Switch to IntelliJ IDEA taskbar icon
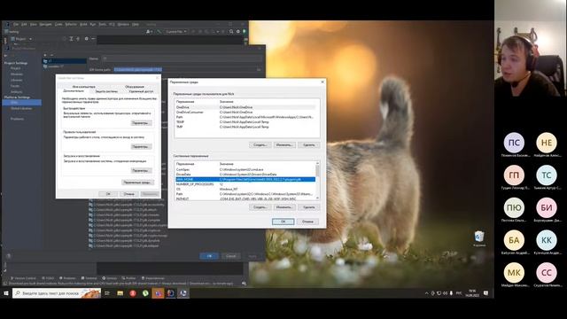567x319 pixels. click(x=171, y=293)
